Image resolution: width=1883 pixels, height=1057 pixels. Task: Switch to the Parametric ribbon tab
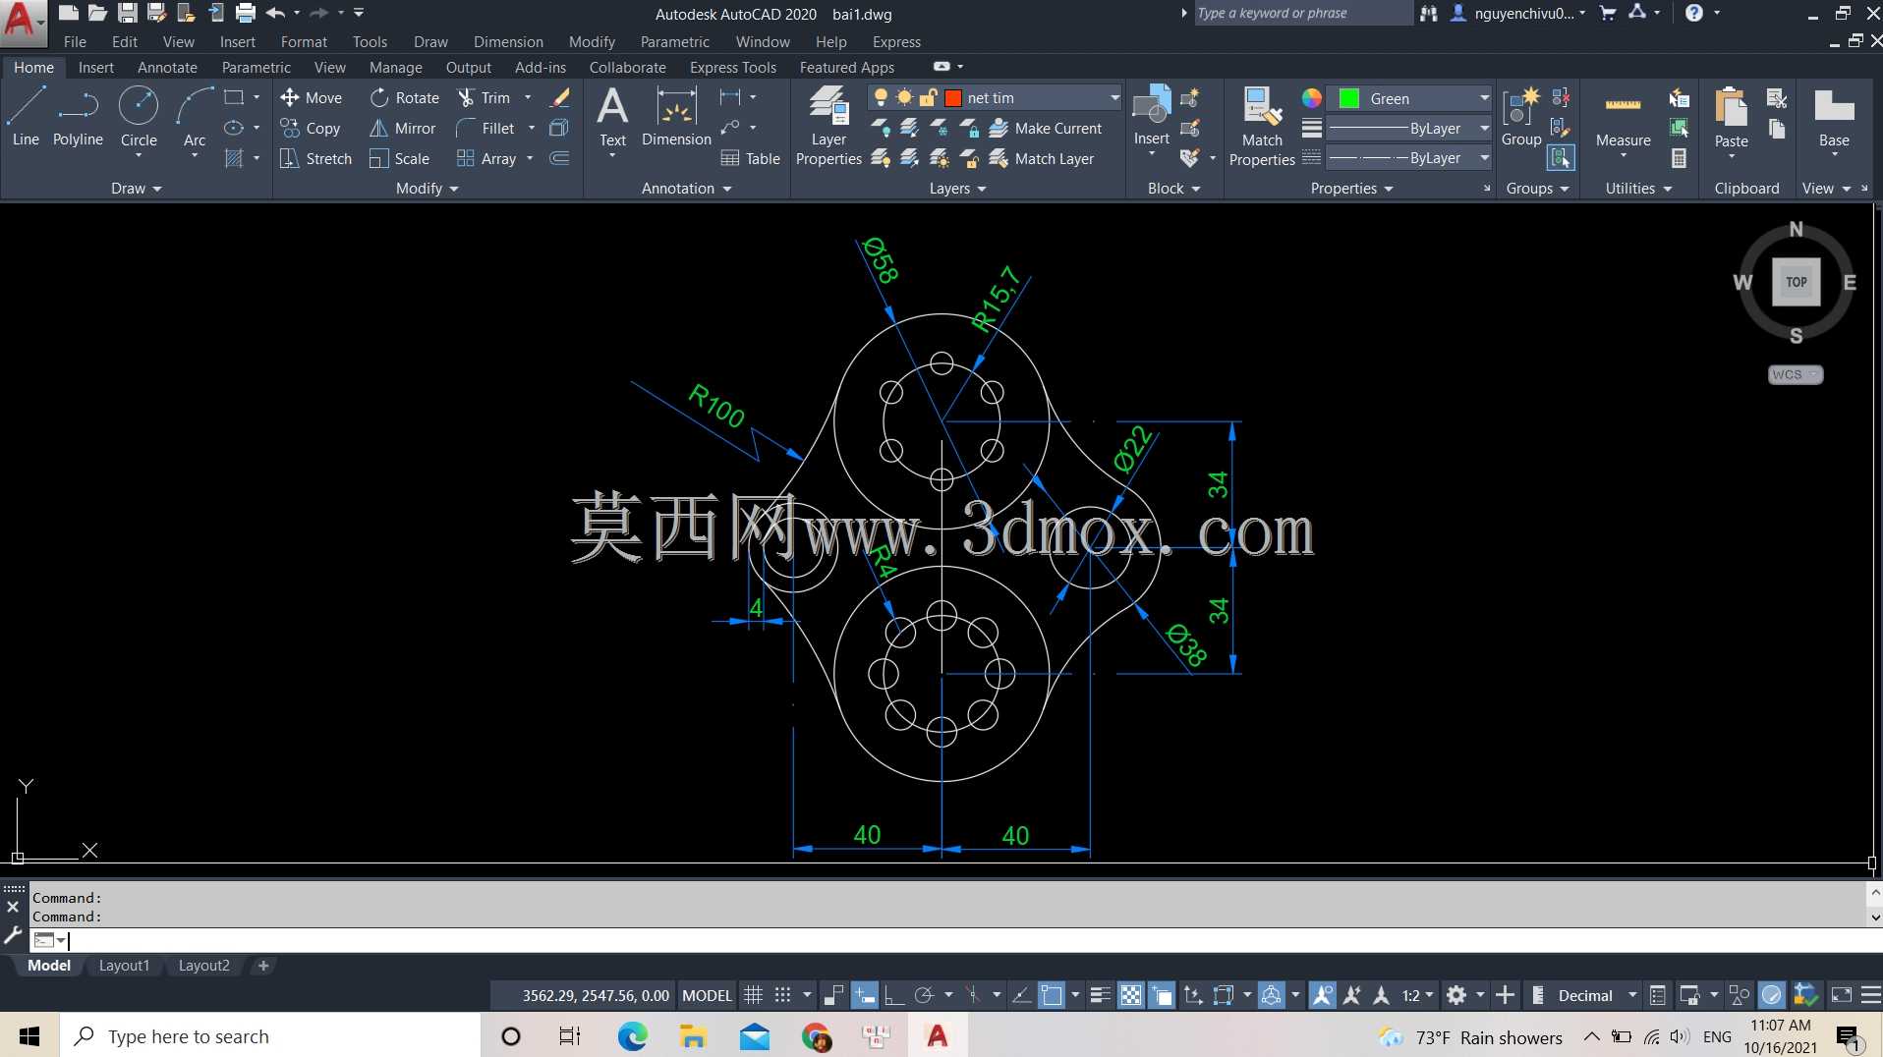coord(256,67)
